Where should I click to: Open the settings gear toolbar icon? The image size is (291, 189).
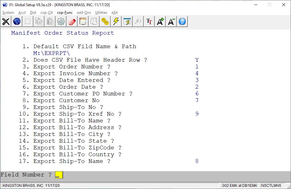(61, 21)
